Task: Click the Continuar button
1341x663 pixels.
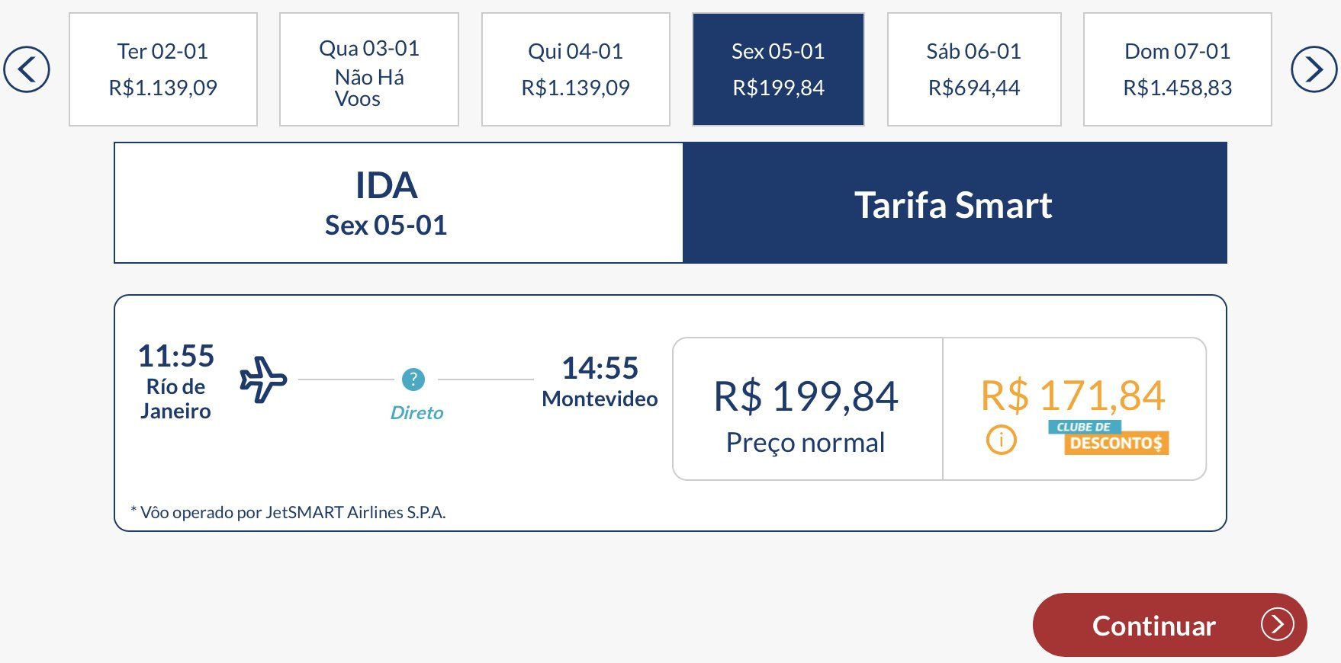Action: [x=1170, y=625]
